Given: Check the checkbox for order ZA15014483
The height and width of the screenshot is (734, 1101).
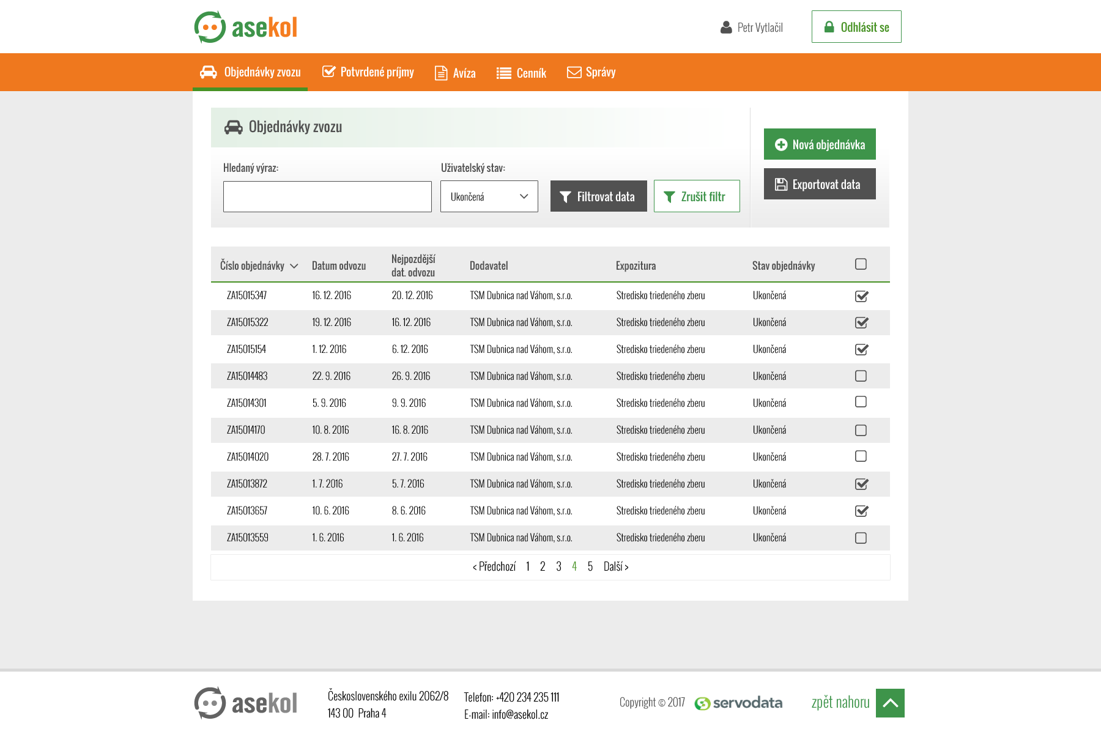Looking at the screenshot, I should coord(861,376).
